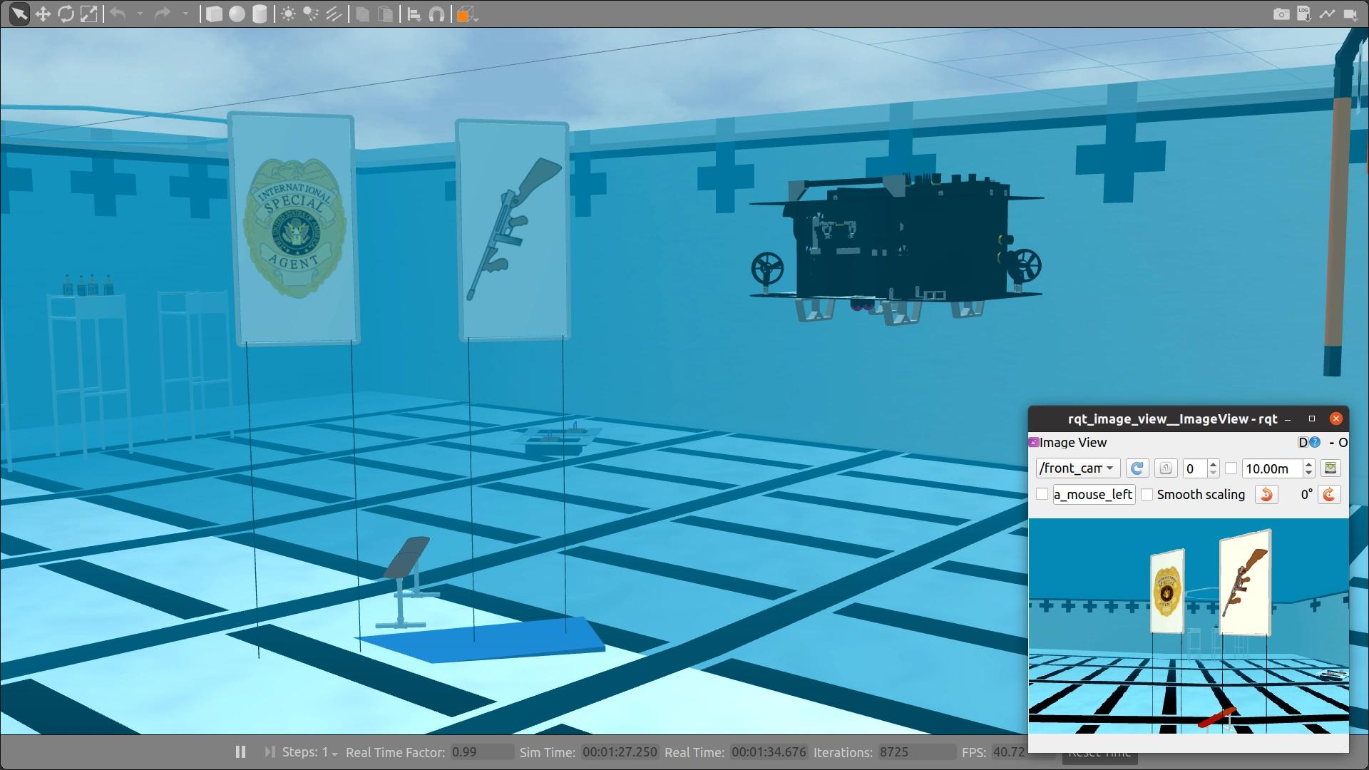Select the translate mode tool
Screen dimensions: 1369x770
(43, 14)
